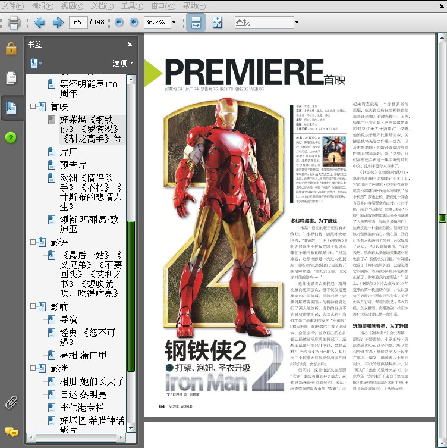The width and height of the screenshot is (447, 448).
Task: Collapse the 影评 bookmark group
Action: [x=33, y=242]
